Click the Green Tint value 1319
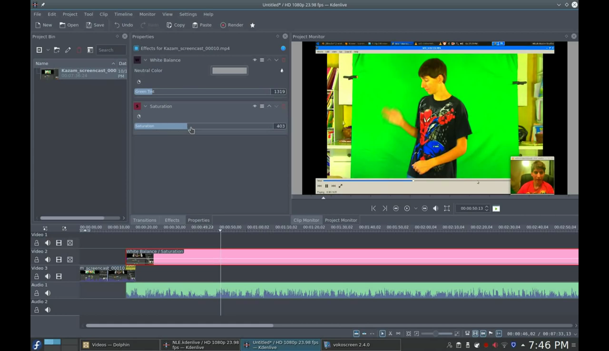 click(279, 91)
